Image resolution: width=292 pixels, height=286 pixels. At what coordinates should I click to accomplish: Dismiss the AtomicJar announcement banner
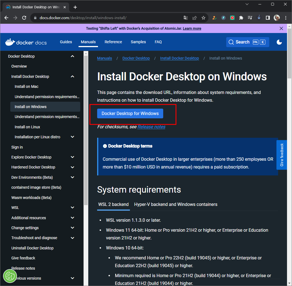[281, 28]
